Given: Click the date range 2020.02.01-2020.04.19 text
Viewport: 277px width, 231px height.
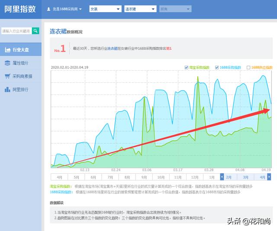Looking at the screenshot, I should [69, 67].
